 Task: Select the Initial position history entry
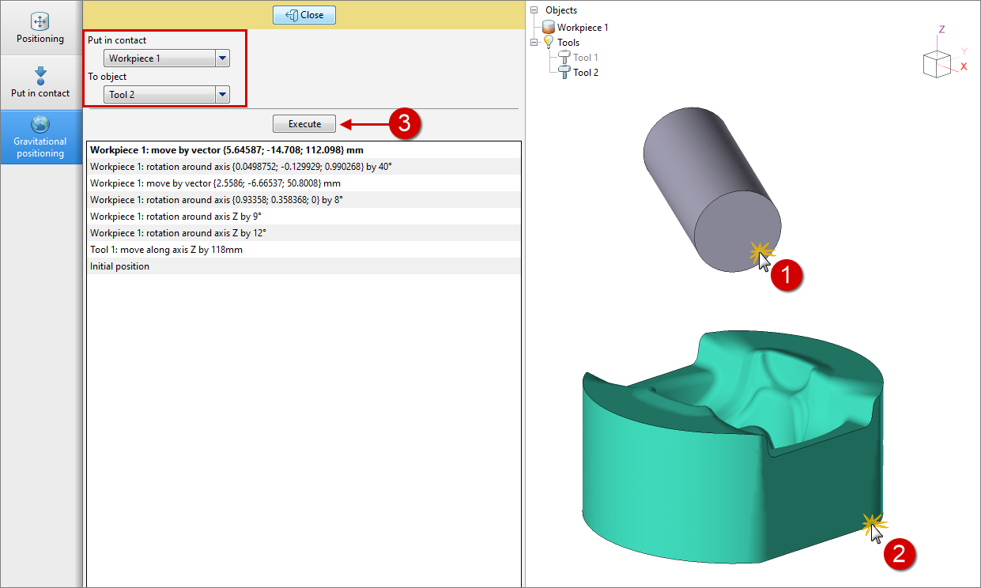click(120, 266)
